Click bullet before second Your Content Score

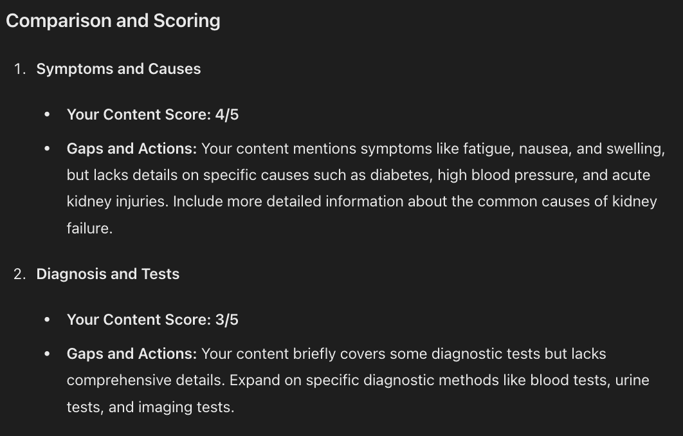pos(47,320)
